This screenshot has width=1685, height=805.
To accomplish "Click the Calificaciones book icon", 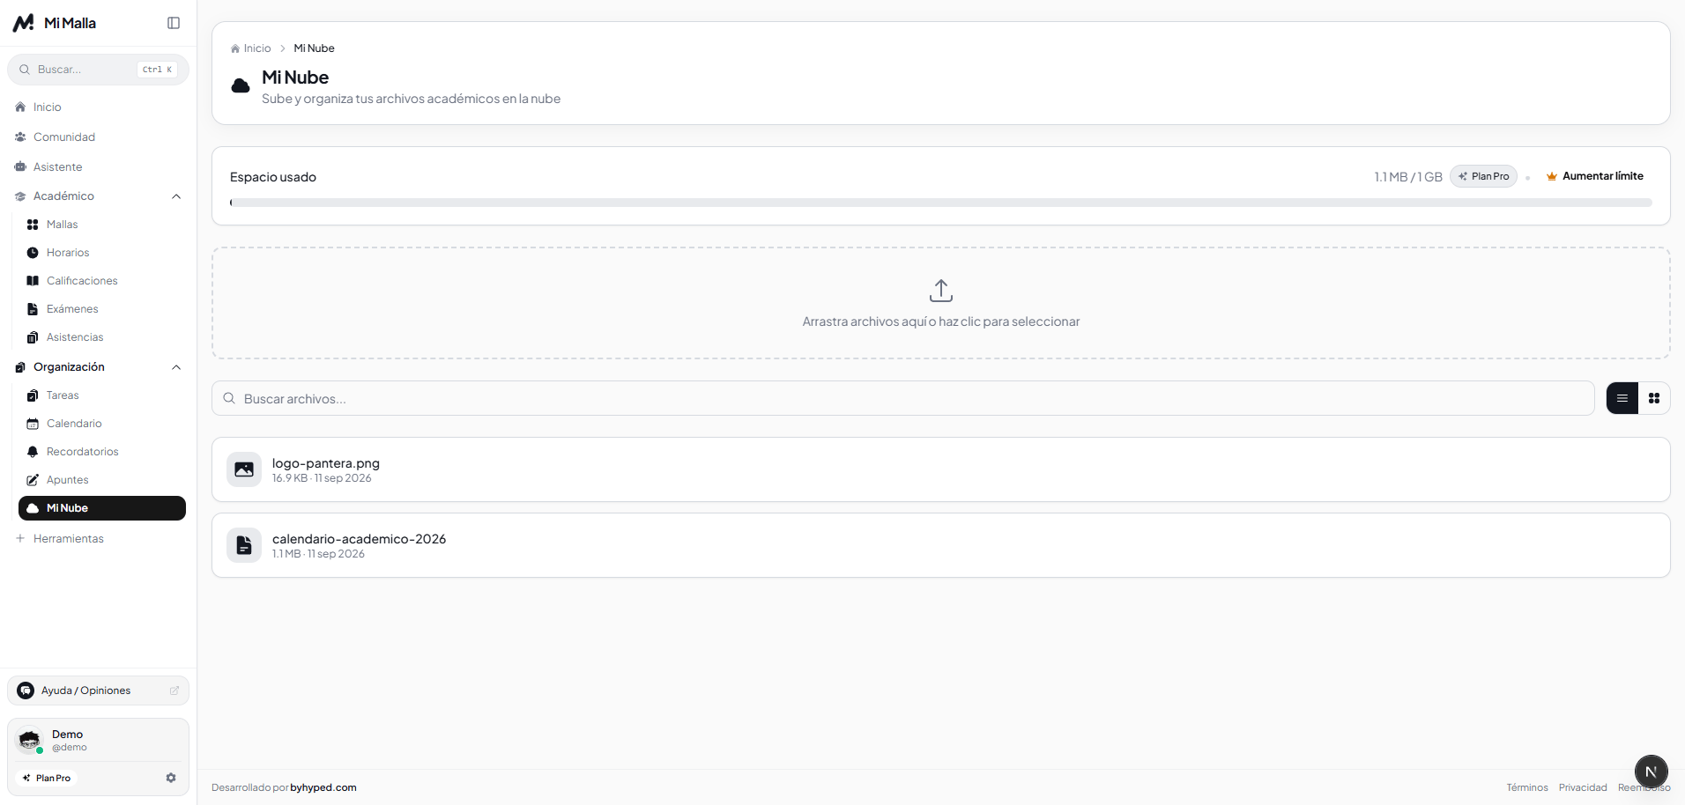I will pyautogui.click(x=33, y=281).
